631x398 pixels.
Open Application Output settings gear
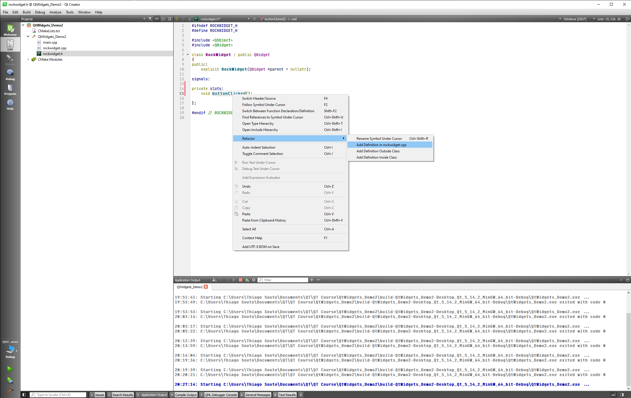(254, 280)
